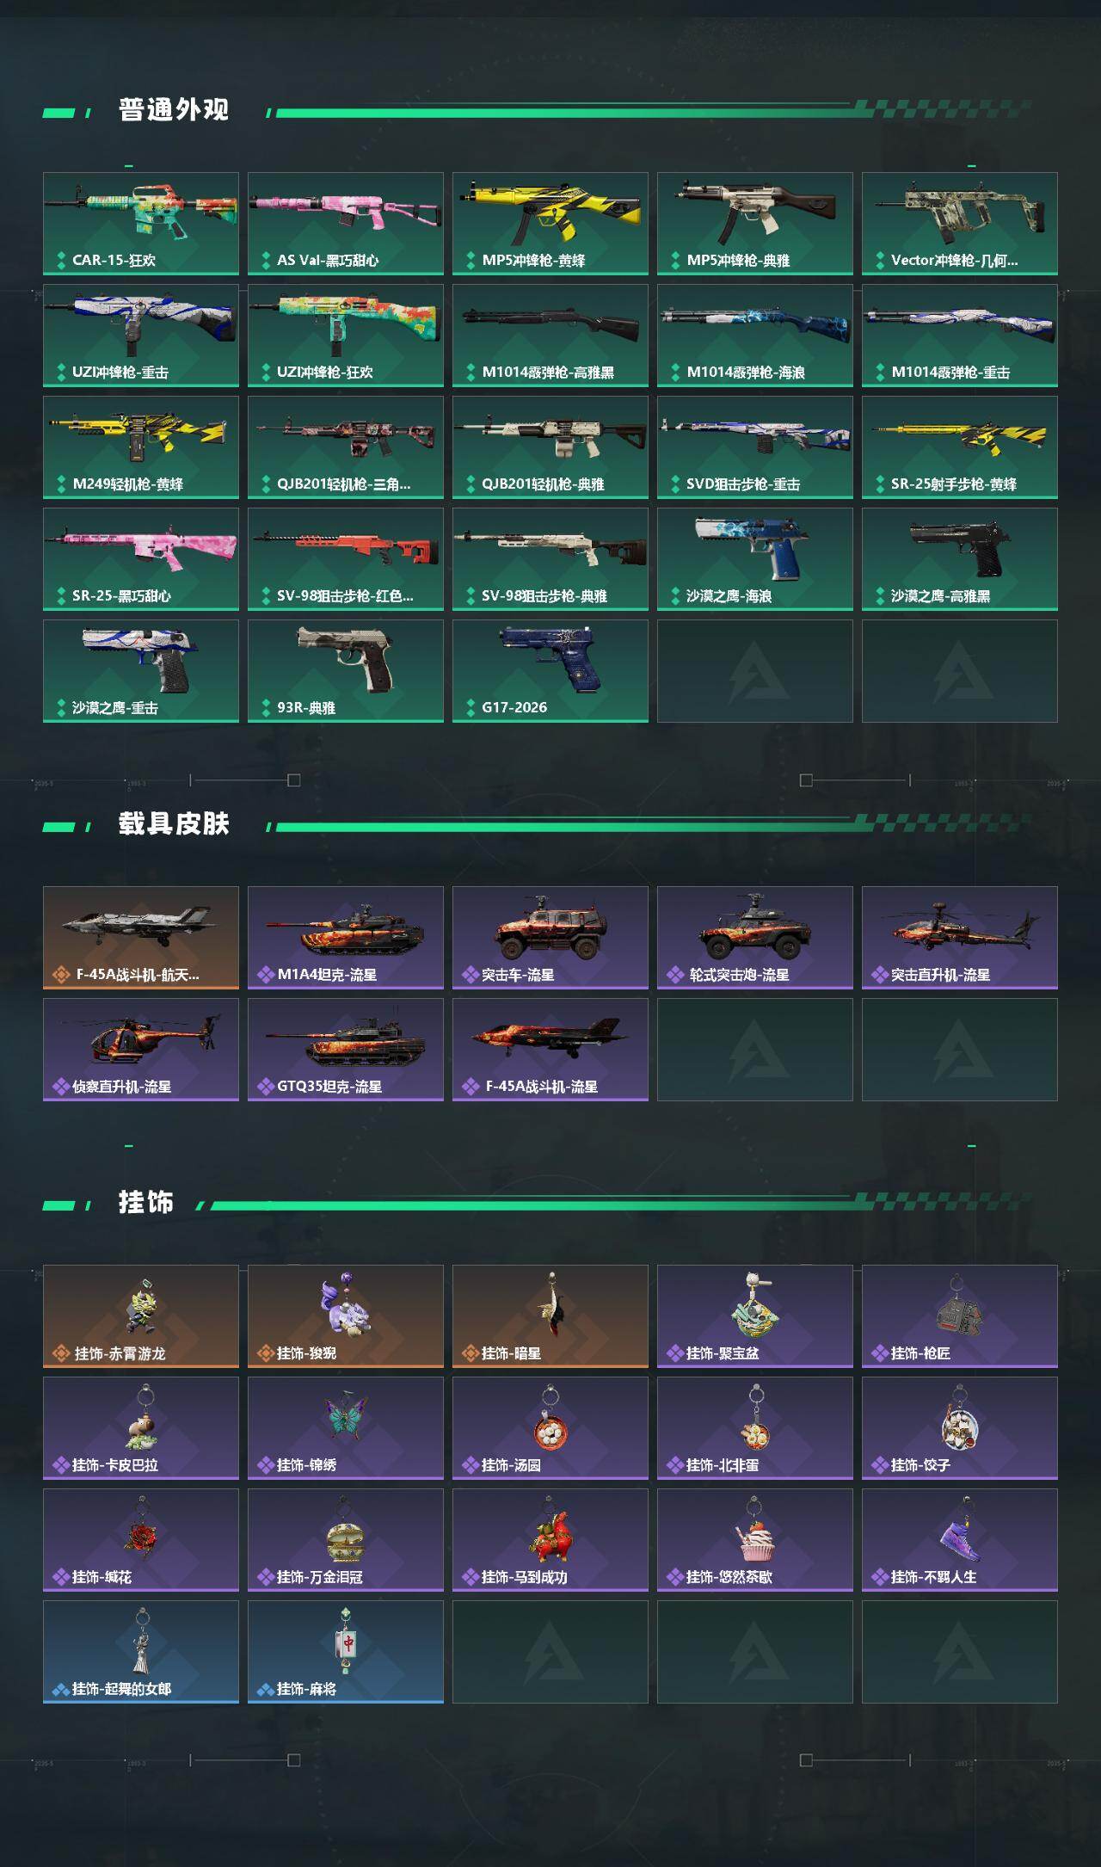This screenshot has height=1867, width=1101.
Task: Choose the 侦察直升机-流星 helicopter skin
Action: pyautogui.click(x=141, y=1050)
